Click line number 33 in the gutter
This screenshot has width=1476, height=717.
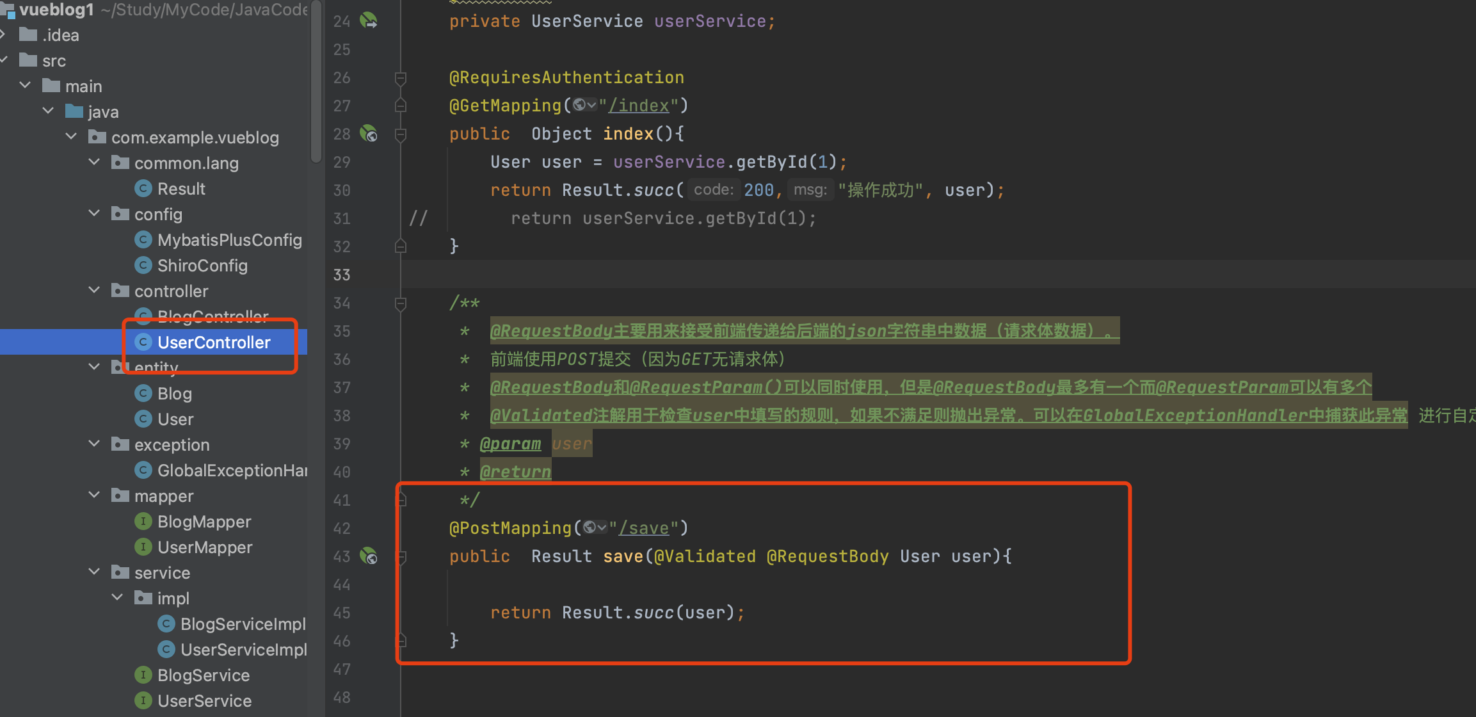pyautogui.click(x=342, y=275)
